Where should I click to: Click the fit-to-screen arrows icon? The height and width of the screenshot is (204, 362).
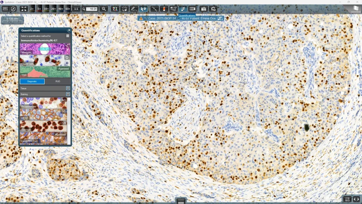[x=24, y=9]
